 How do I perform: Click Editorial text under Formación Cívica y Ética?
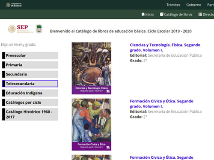[166, 112]
